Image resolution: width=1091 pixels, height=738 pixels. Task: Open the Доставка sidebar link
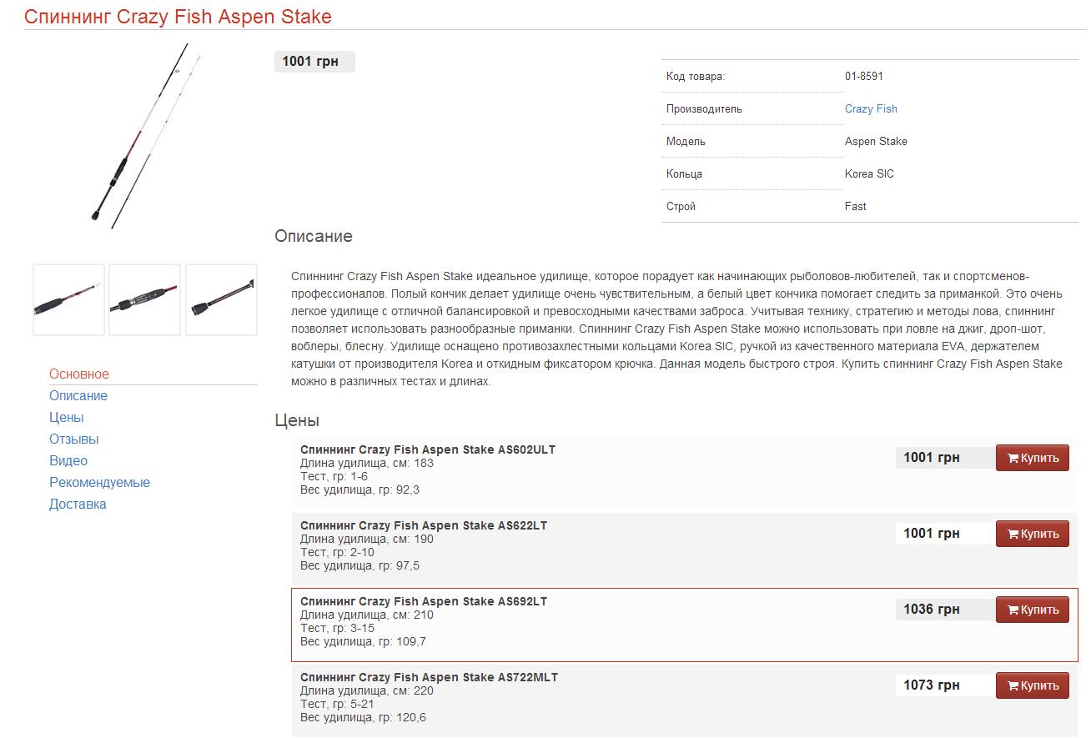coord(78,505)
